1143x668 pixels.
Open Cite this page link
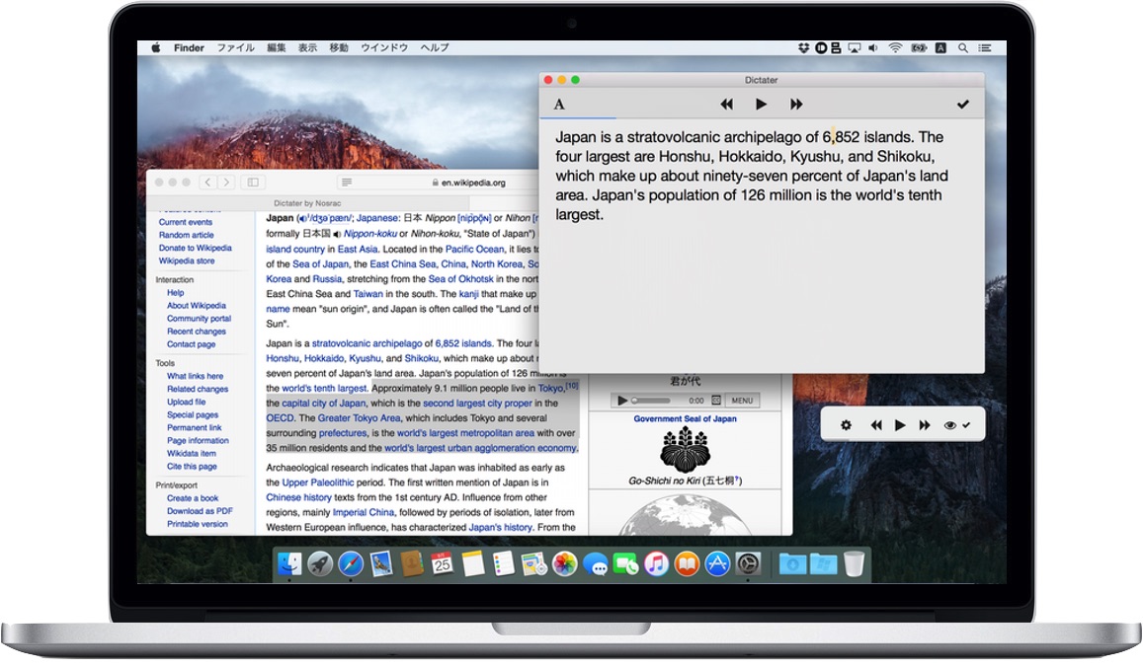click(x=191, y=466)
